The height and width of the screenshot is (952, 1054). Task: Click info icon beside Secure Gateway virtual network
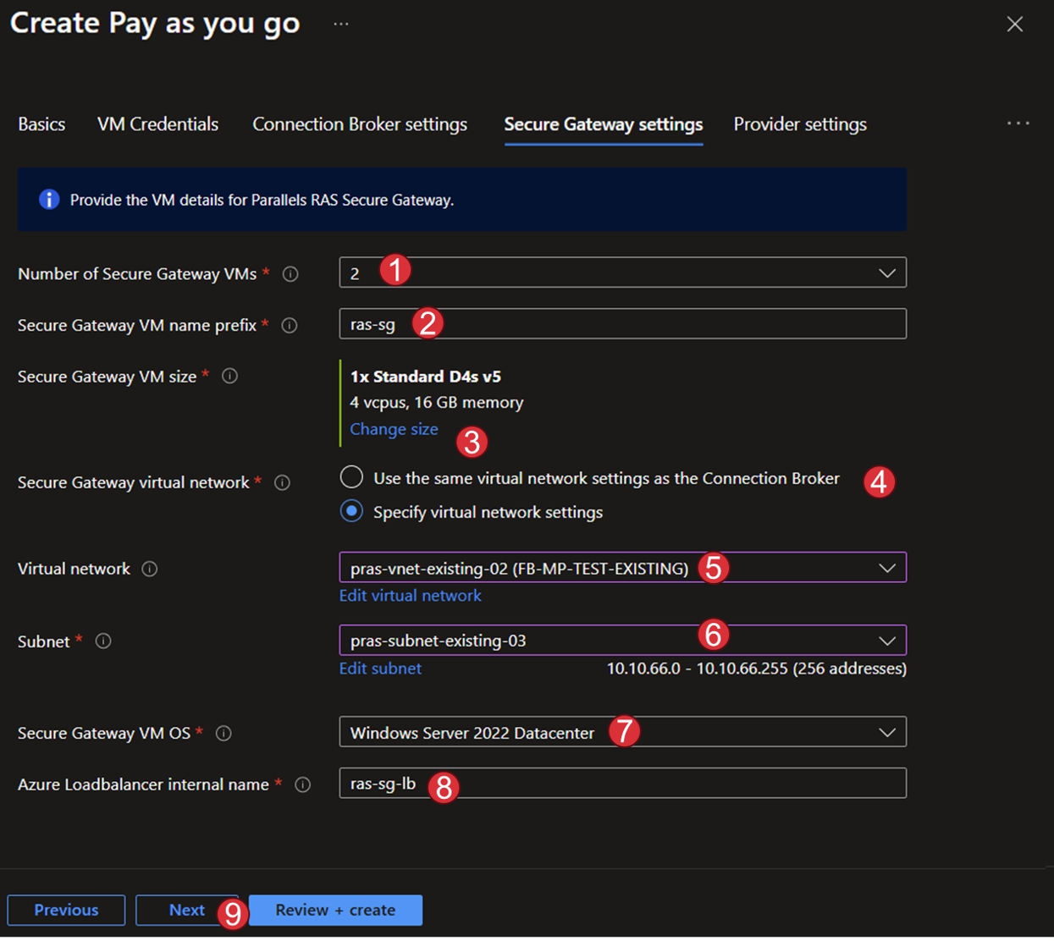[x=283, y=482]
